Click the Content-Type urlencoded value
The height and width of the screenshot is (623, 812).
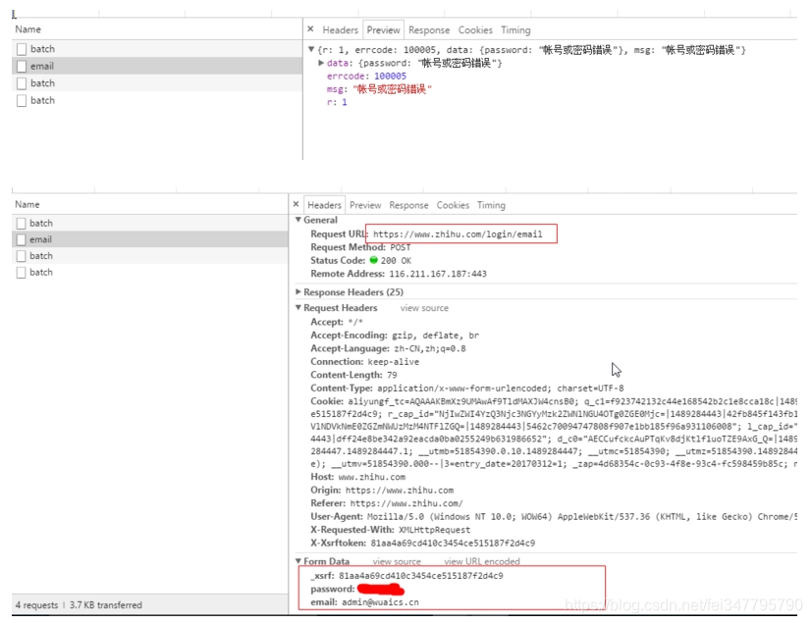pyautogui.click(x=500, y=389)
